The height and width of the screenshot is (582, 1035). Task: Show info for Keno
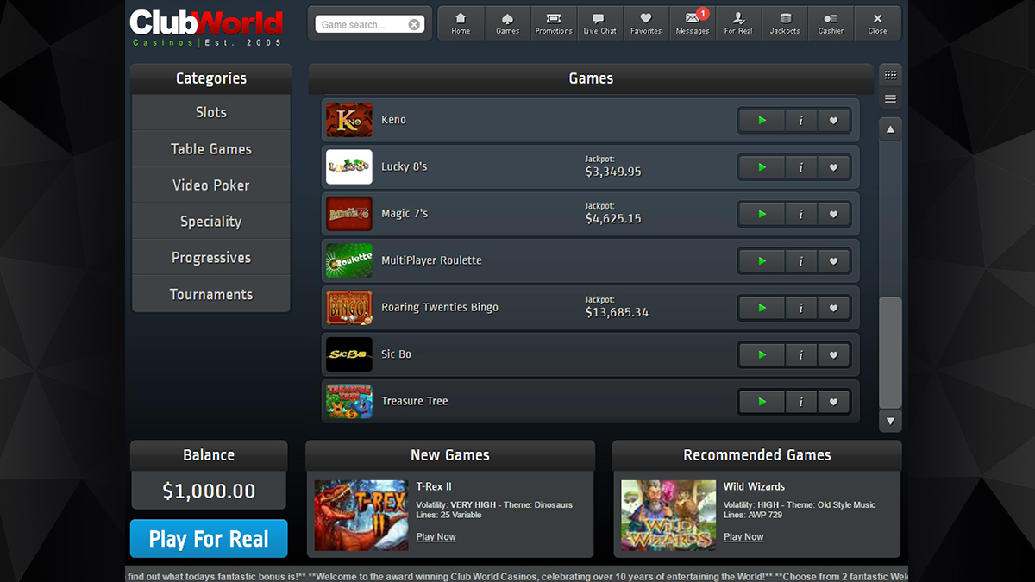pos(801,121)
